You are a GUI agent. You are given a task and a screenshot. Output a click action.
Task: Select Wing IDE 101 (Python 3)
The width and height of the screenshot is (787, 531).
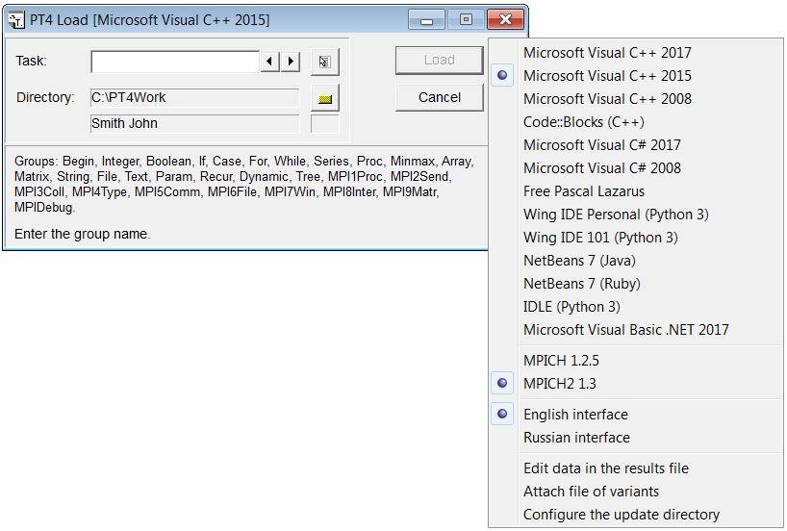coord(635,238)
